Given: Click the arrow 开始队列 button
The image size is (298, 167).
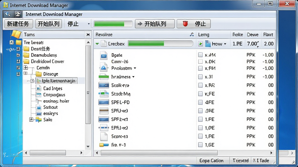Looking at the screenshot, I should [x=155, y=24].
